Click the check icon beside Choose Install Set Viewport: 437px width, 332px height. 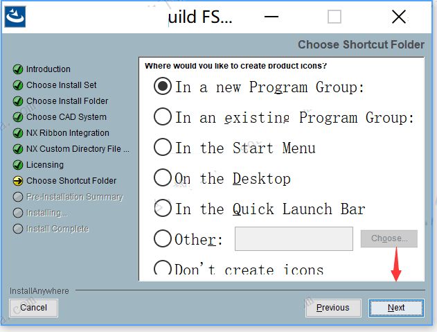coord(17,85)
